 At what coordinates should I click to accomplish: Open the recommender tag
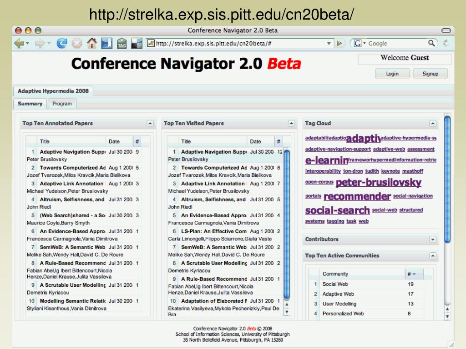[x=357, y=196]
